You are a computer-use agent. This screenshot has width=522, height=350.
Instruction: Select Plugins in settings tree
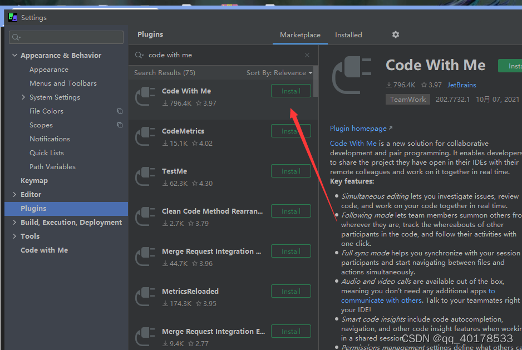(x=66, y=209)
